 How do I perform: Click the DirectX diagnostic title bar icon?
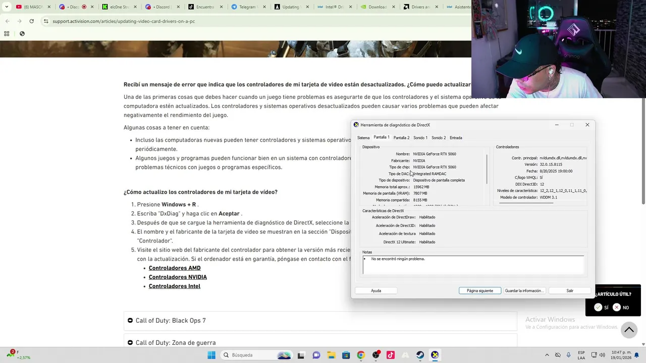pyautogui.click(x=356, y=125)
